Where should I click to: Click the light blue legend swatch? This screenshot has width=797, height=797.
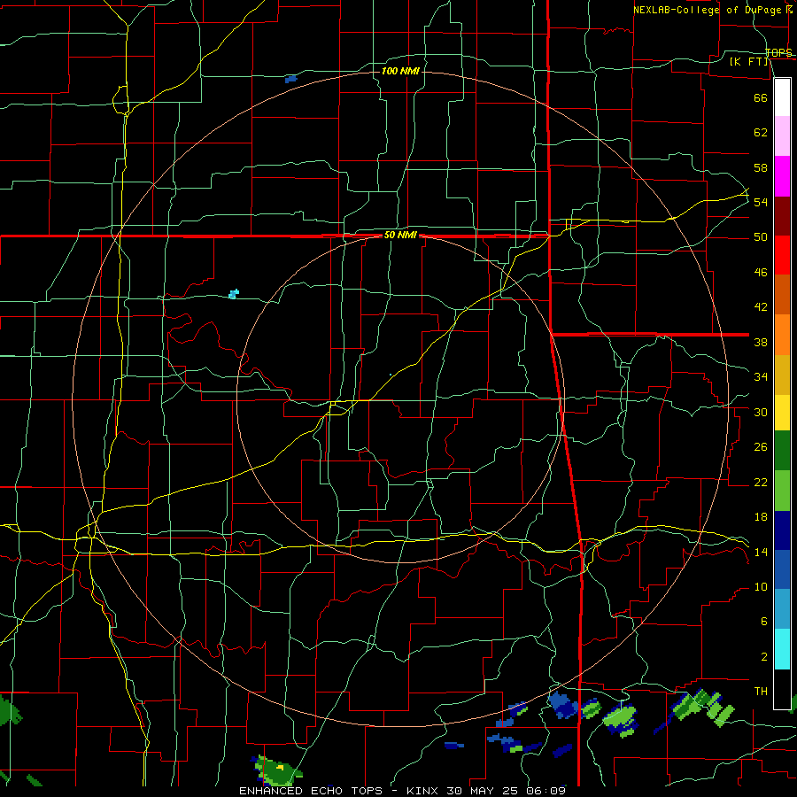click(x=782, y=609)
